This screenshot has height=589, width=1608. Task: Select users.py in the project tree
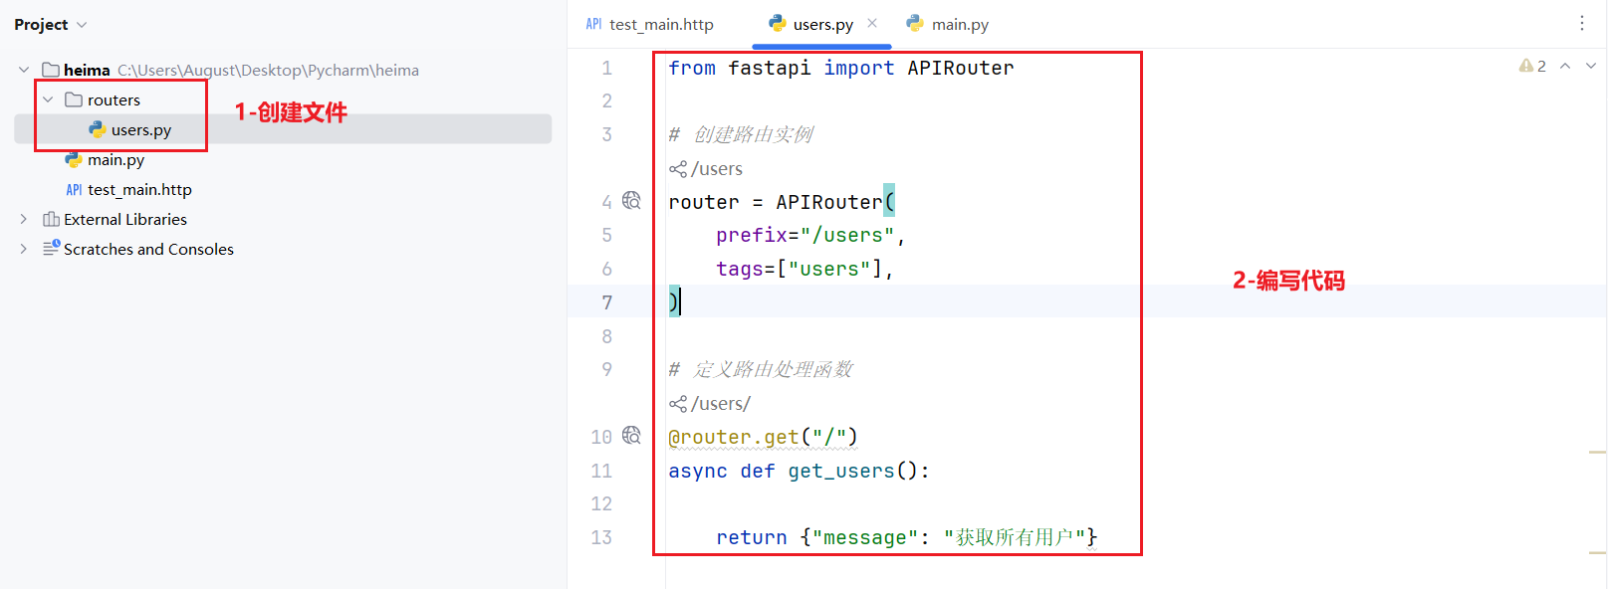click(x=140, y=129)
